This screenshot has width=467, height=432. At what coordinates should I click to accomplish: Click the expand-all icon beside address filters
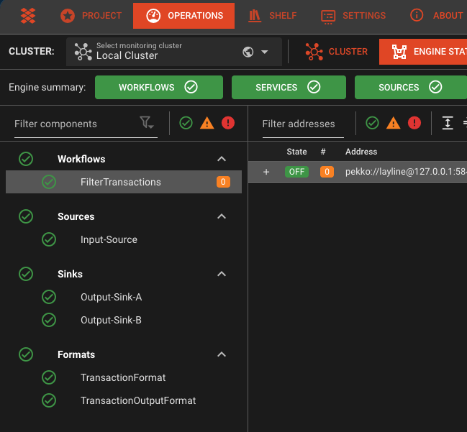(448, 124)
